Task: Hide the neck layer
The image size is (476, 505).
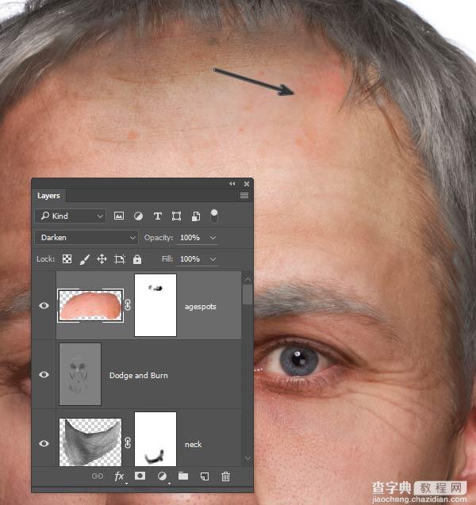Action: (x=44, y=443)
